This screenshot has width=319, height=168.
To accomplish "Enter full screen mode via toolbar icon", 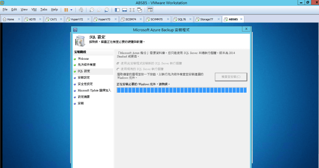I will pyautogui.click(x=132, y=9).
